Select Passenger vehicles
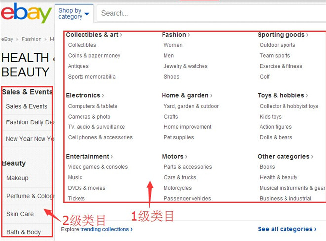The height and width of the screenshot is (241, 326). tap(188, 199)
